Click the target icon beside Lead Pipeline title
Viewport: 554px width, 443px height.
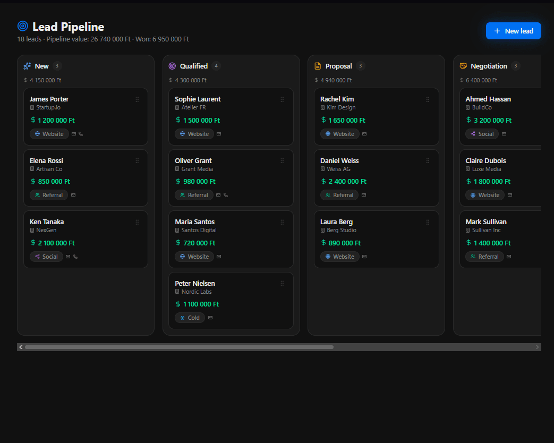pos(23,26)
